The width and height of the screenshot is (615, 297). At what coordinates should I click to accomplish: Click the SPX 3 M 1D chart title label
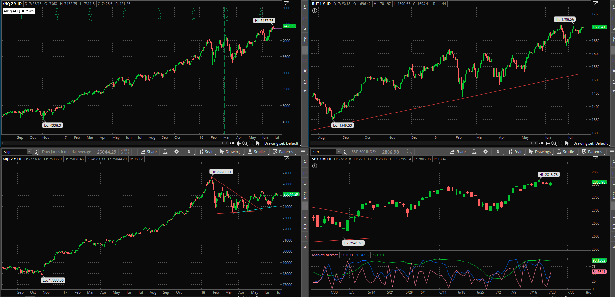[322, 159]
